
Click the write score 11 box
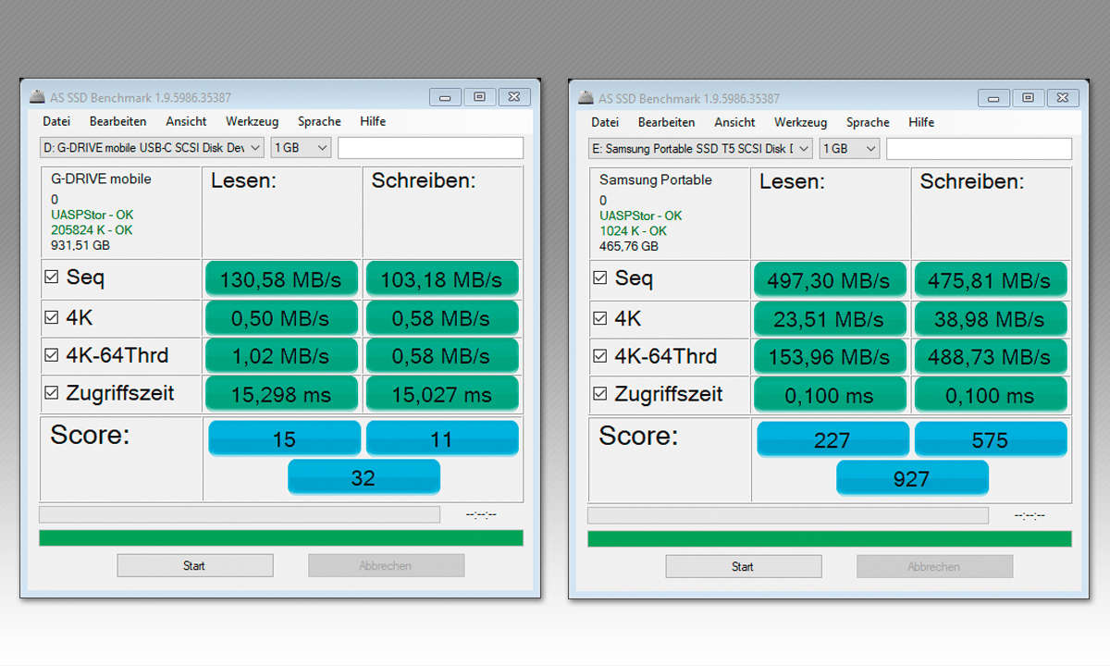click(442, 438)
